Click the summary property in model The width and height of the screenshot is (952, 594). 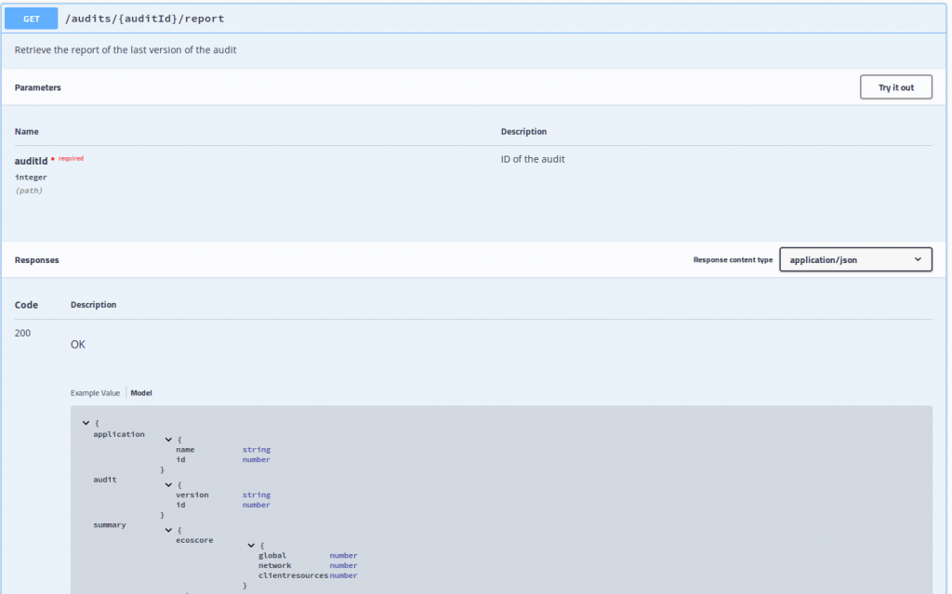pos(110,525)
